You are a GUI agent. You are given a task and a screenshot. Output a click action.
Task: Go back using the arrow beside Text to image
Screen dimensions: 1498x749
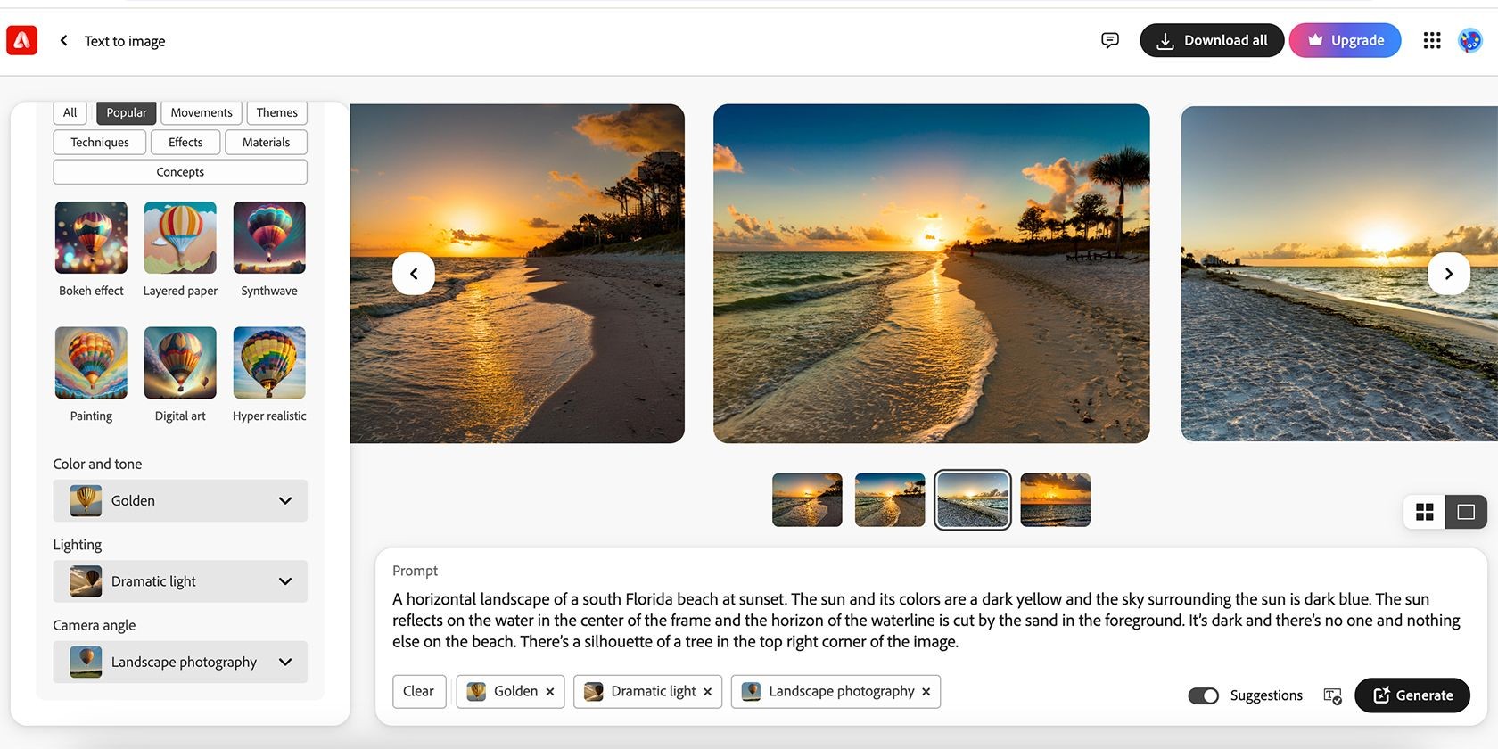(63, 40)
